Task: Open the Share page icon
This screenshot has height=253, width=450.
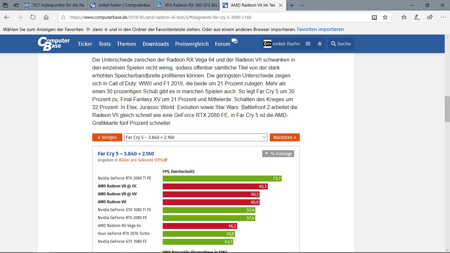Action: tap(430, 17)
